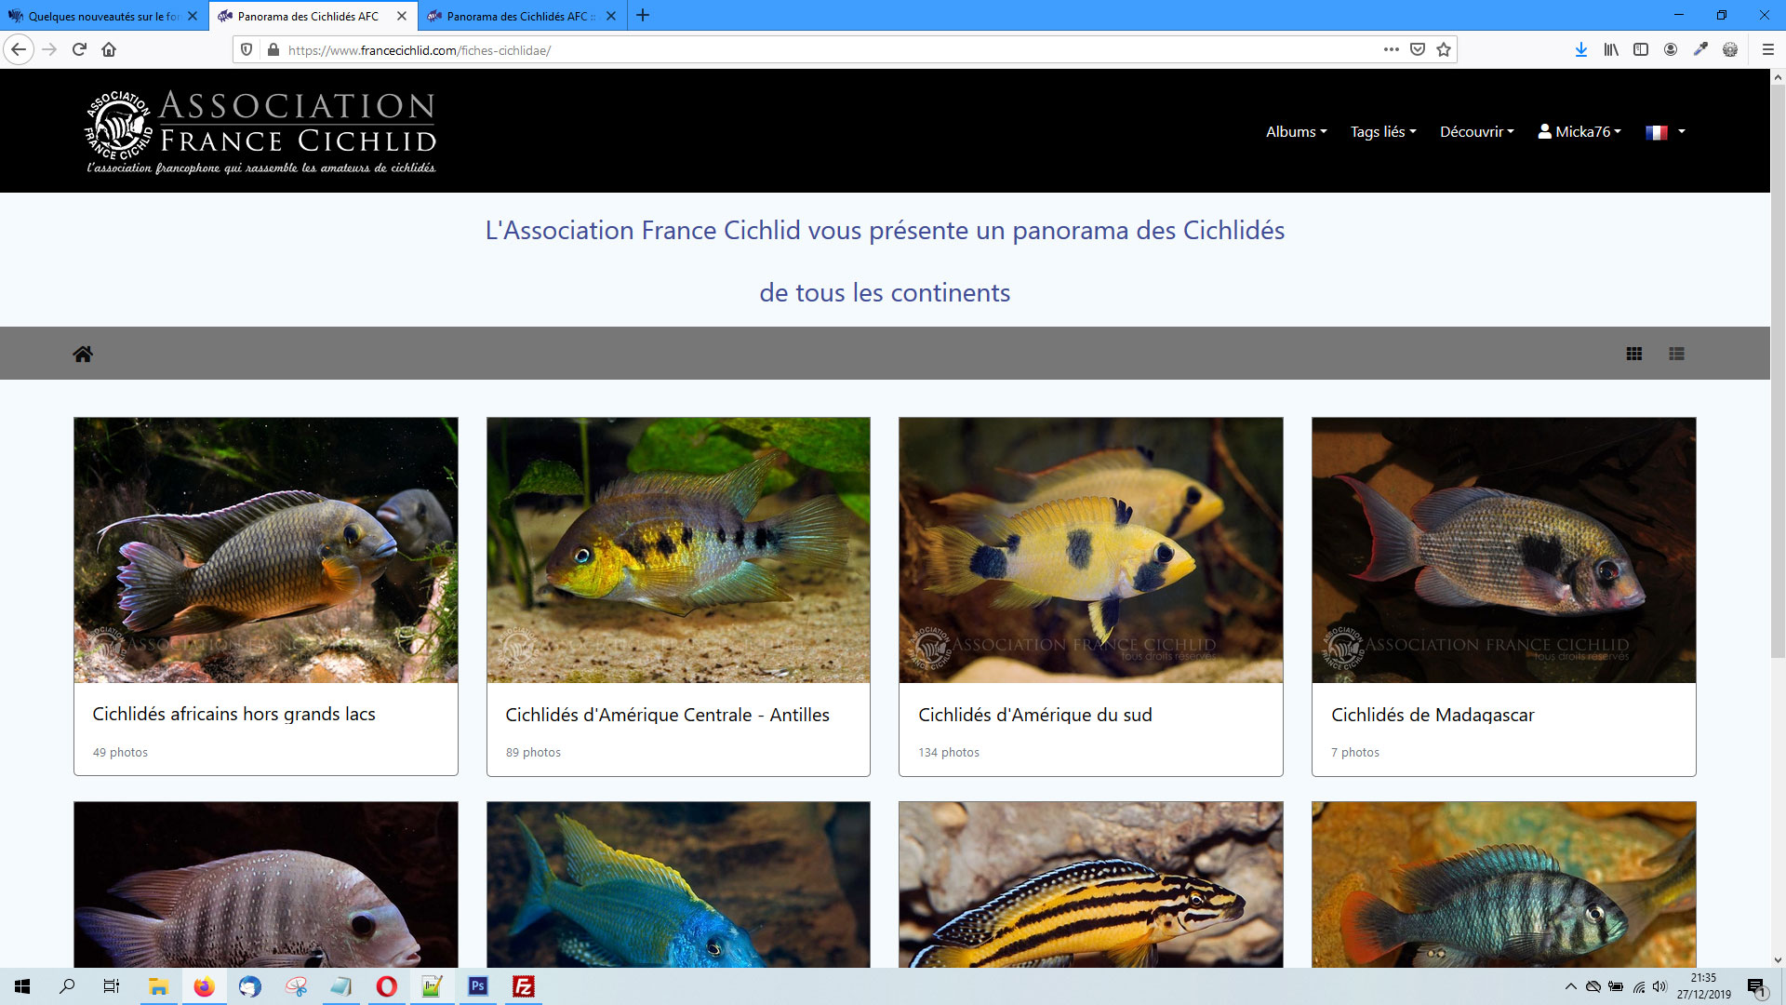The height and width of the screenshot is (1005, 1786).
Task: Switch to grid view layout icon
Action: point(1634,354)
